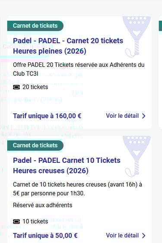
Task: Open "Voir le détail" for the 50,00 € carnet
Action: (x=126, y=236)
